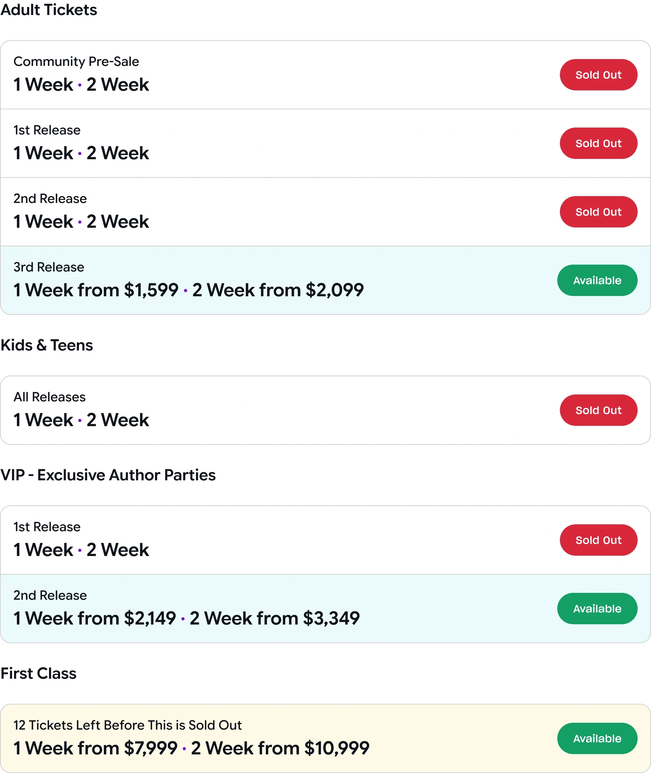Pick the '2 Week from $10,999' option
Viewport: 651px width, 773px height.
(x=280, y=748)
